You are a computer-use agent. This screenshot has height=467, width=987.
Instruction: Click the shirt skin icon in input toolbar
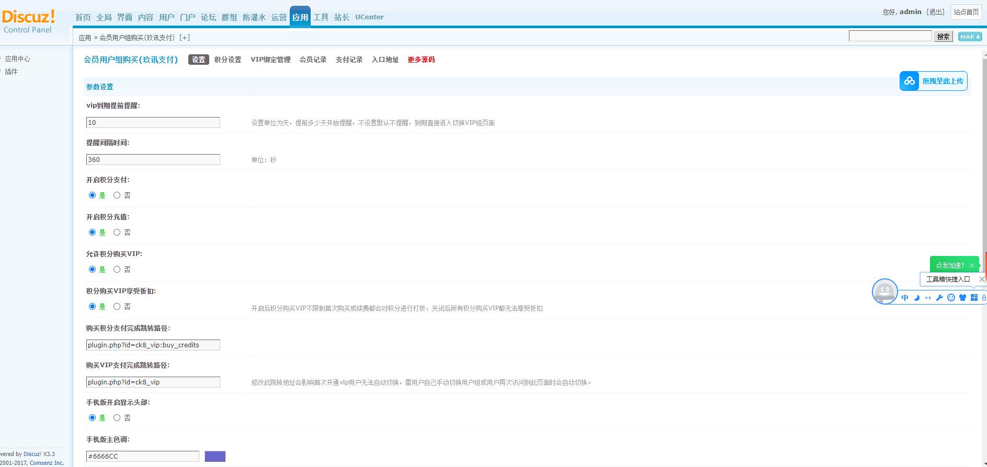962,298
